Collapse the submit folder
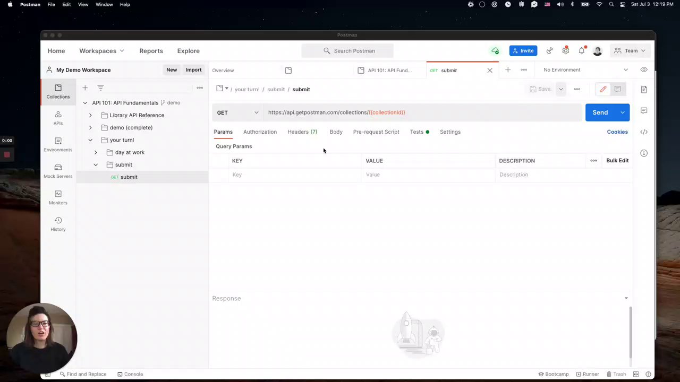The image size is (680, 382). tap(96, 164)
